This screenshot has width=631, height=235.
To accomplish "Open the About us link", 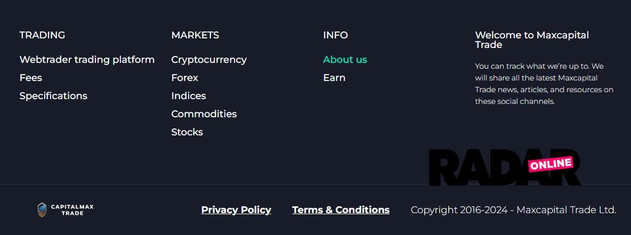I will pyautogui.click(x=345, y=60).
